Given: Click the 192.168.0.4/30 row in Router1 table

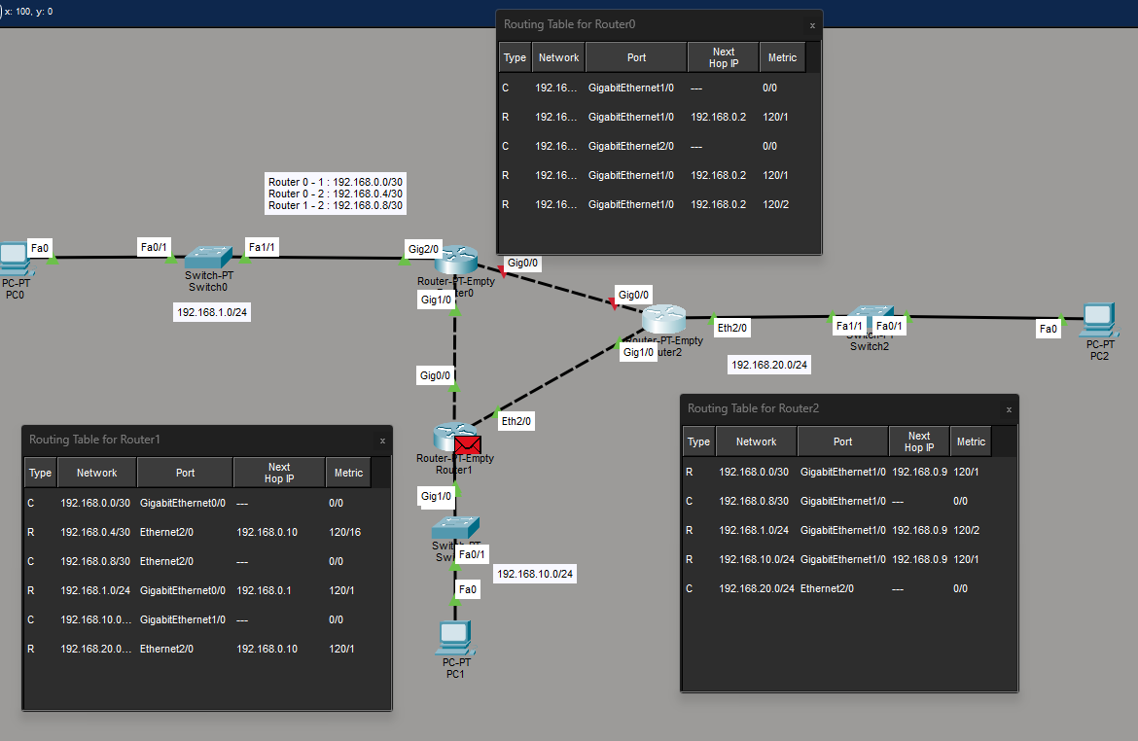Looking at the screenshot, I should (199, 532).
